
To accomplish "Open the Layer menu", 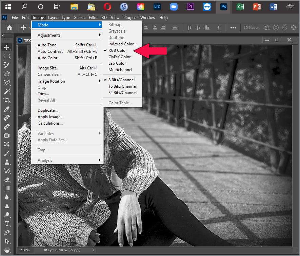I will coord(53,18).
